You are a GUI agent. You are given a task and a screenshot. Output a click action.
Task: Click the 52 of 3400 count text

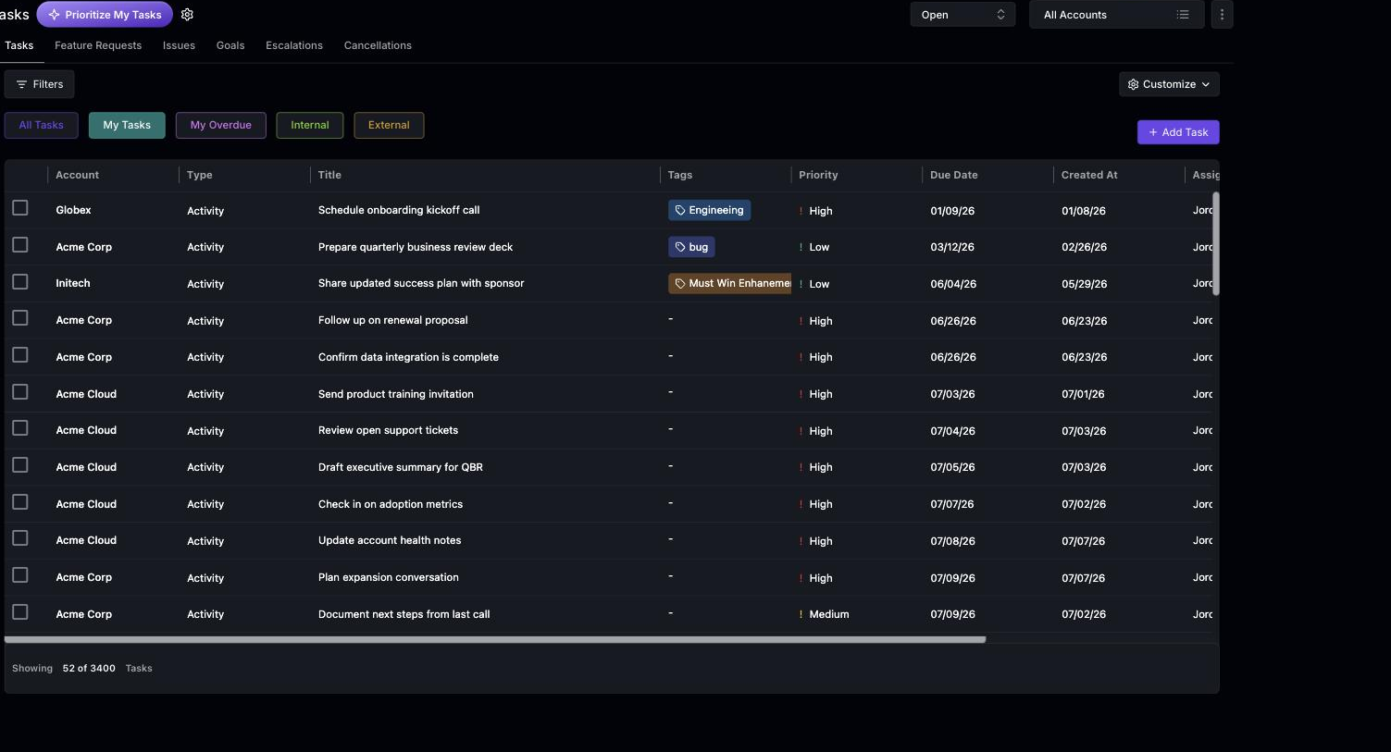pos(89,668)
